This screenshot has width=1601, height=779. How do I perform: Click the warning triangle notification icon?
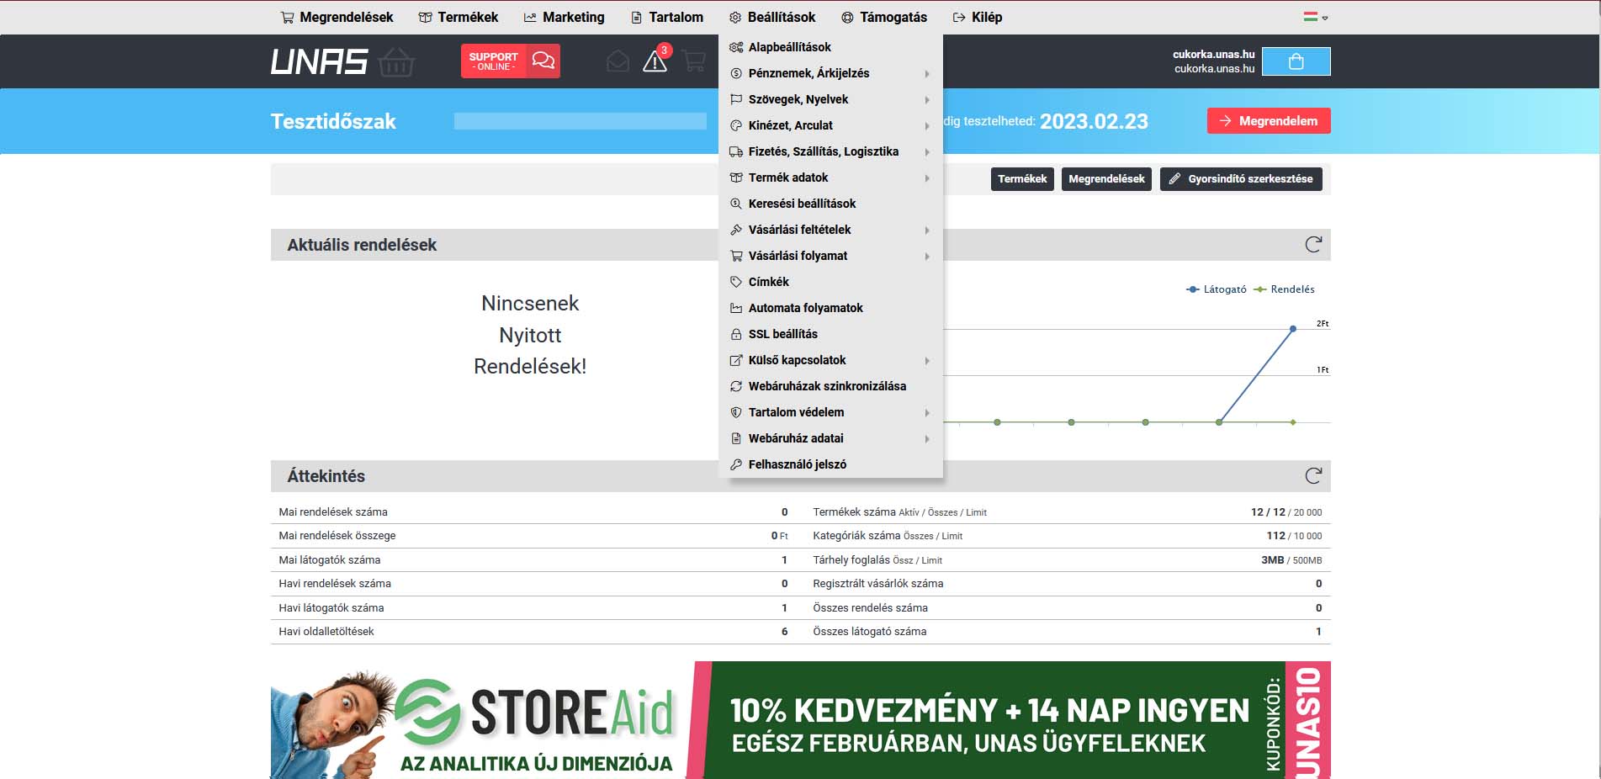click(655, 61)
